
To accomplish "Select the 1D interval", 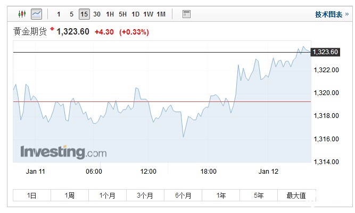I will (136, 14).
